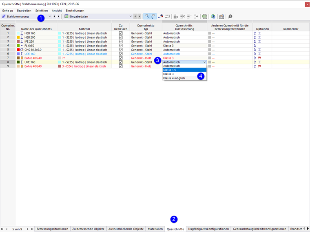Go to the next tab arrow after 5 von 9
The image size is (310, 232).
coord(27,229)
